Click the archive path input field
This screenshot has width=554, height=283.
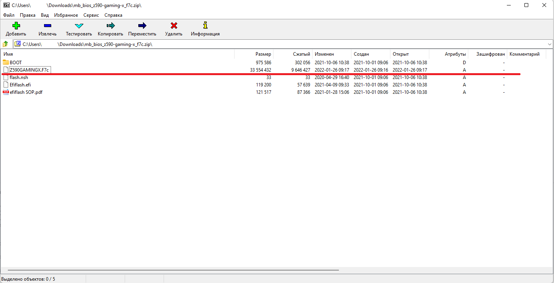(x=273, y=44)
